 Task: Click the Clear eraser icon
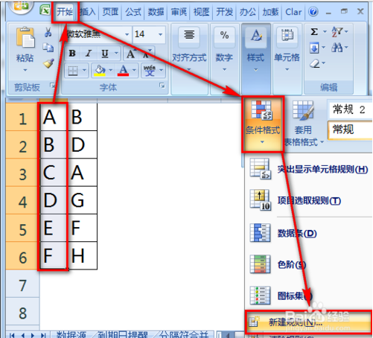[x=315, y=63]
